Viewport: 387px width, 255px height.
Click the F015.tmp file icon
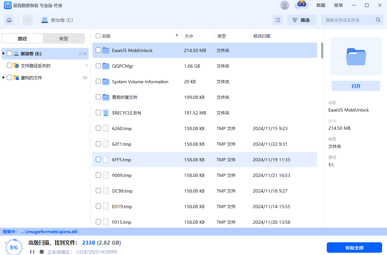106,222
